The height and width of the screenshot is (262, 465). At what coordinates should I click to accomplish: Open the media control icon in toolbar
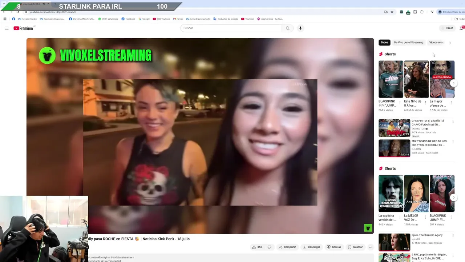click(x=432, y=12)
